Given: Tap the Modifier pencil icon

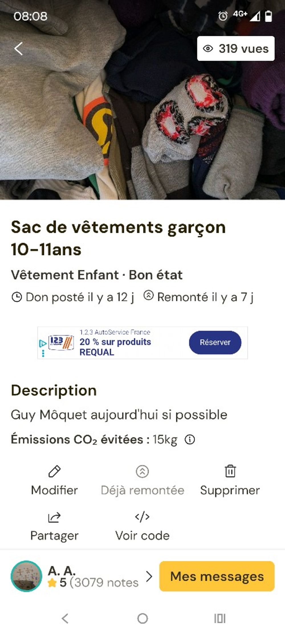Looking at the screenshot, I should pyautogui.click(x=54, y=471).
